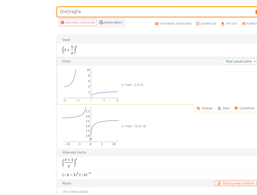Click the formula in the Input pod

[x=70, y=50]
